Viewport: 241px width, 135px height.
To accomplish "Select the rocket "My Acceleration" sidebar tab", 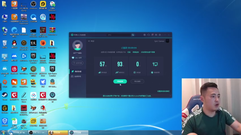I will [x=78, y=72].
